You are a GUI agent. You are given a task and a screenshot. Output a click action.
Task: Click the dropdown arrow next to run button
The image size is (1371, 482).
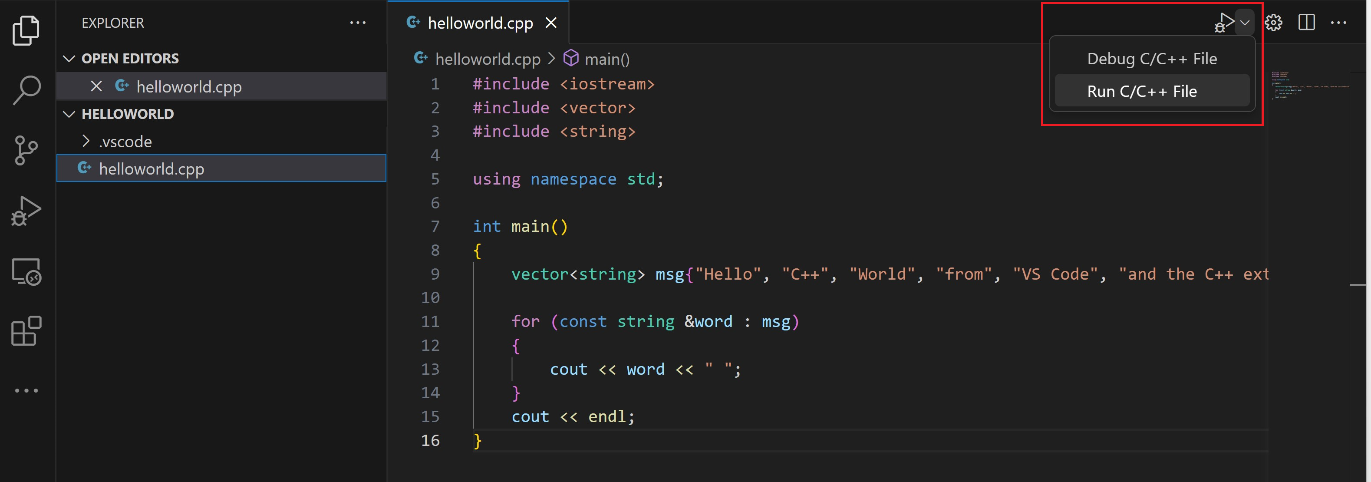click(1244, 23)
